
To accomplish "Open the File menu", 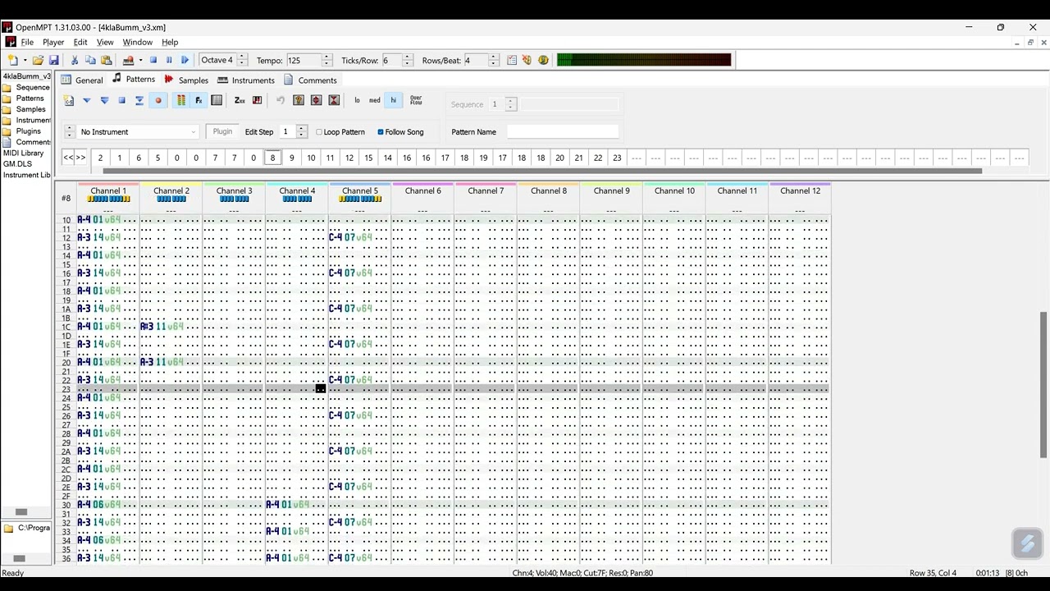I will [27, 42].
